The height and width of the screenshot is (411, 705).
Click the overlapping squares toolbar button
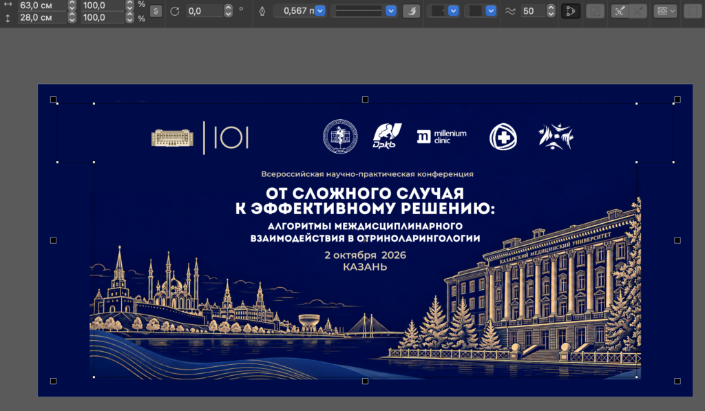coord(596,11)
